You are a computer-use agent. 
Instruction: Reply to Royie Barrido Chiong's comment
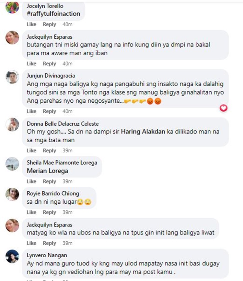point(49,212)
